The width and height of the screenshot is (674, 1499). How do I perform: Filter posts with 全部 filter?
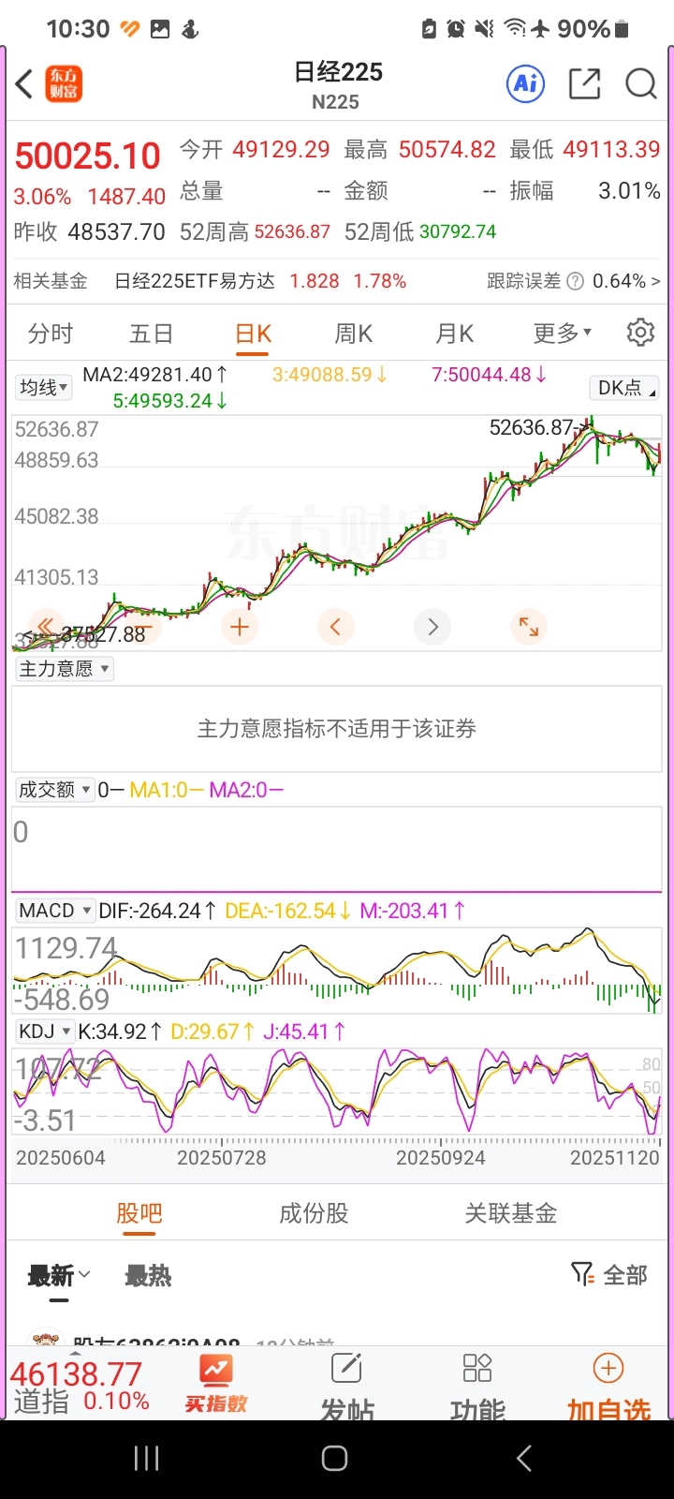(609, 1274)
